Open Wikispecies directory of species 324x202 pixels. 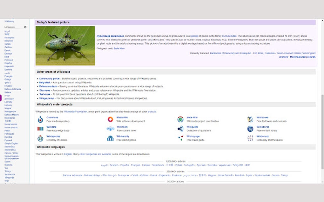(x=40, y=138)
